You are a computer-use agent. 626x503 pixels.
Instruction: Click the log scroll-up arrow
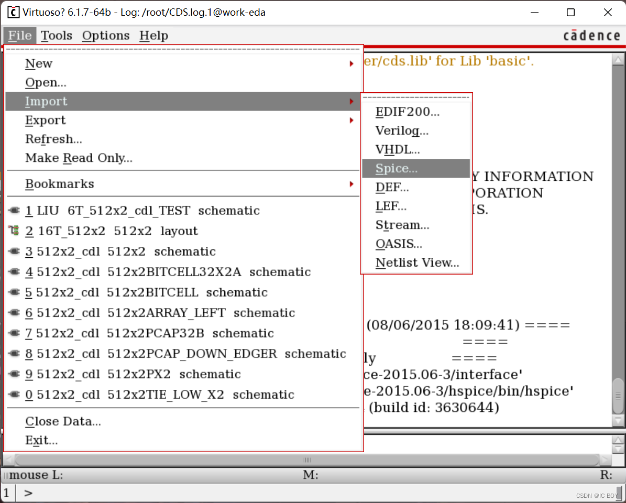coord(618,60)
